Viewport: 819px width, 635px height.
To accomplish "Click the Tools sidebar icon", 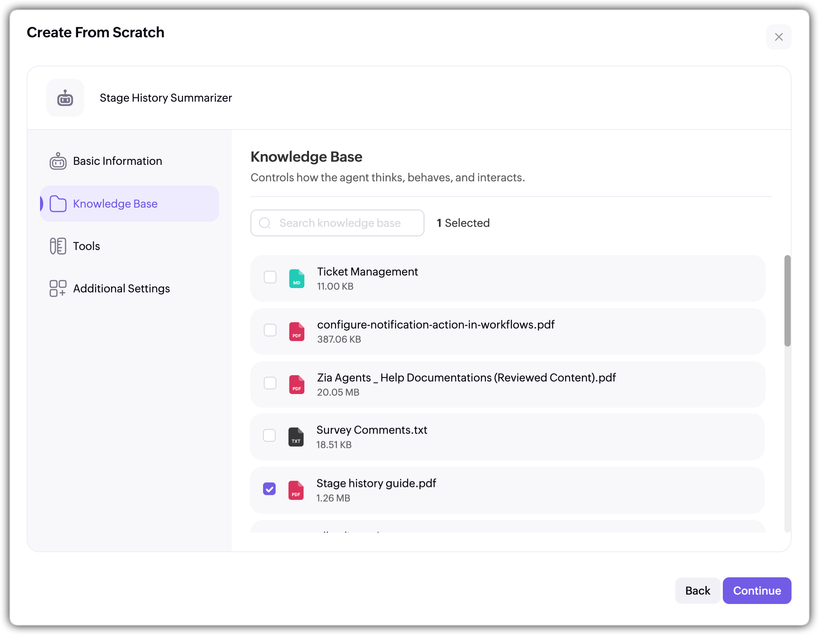I will [58, 246].
